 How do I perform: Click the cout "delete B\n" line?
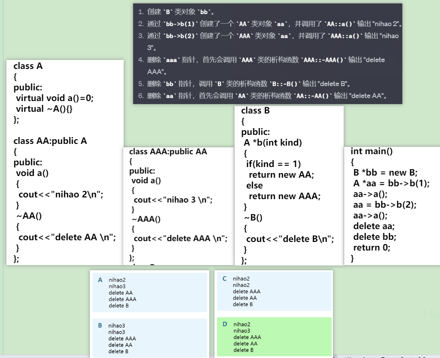(x=290, y=239)
